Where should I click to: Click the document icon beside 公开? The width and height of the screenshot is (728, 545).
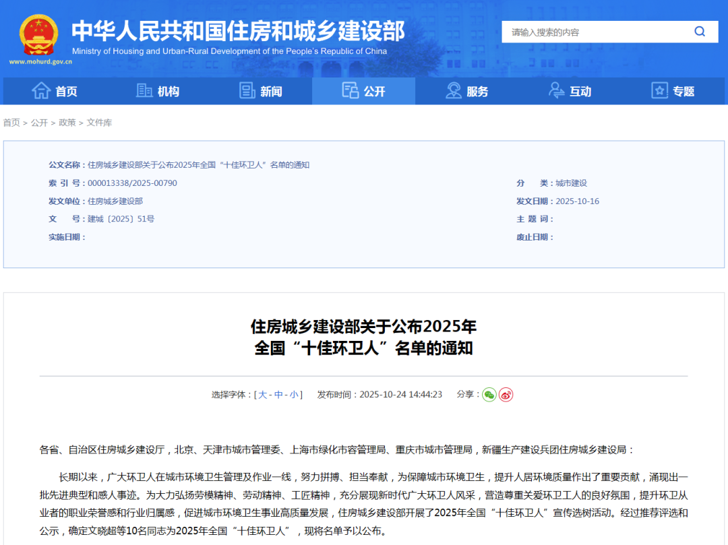(350, 90)
